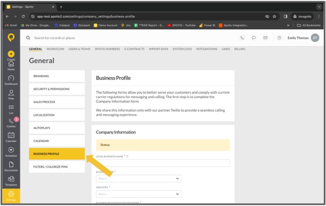The image size is (326, 206).
Task: Open Branding settings section
Action: pyautogui.click(x=57, y=76)
